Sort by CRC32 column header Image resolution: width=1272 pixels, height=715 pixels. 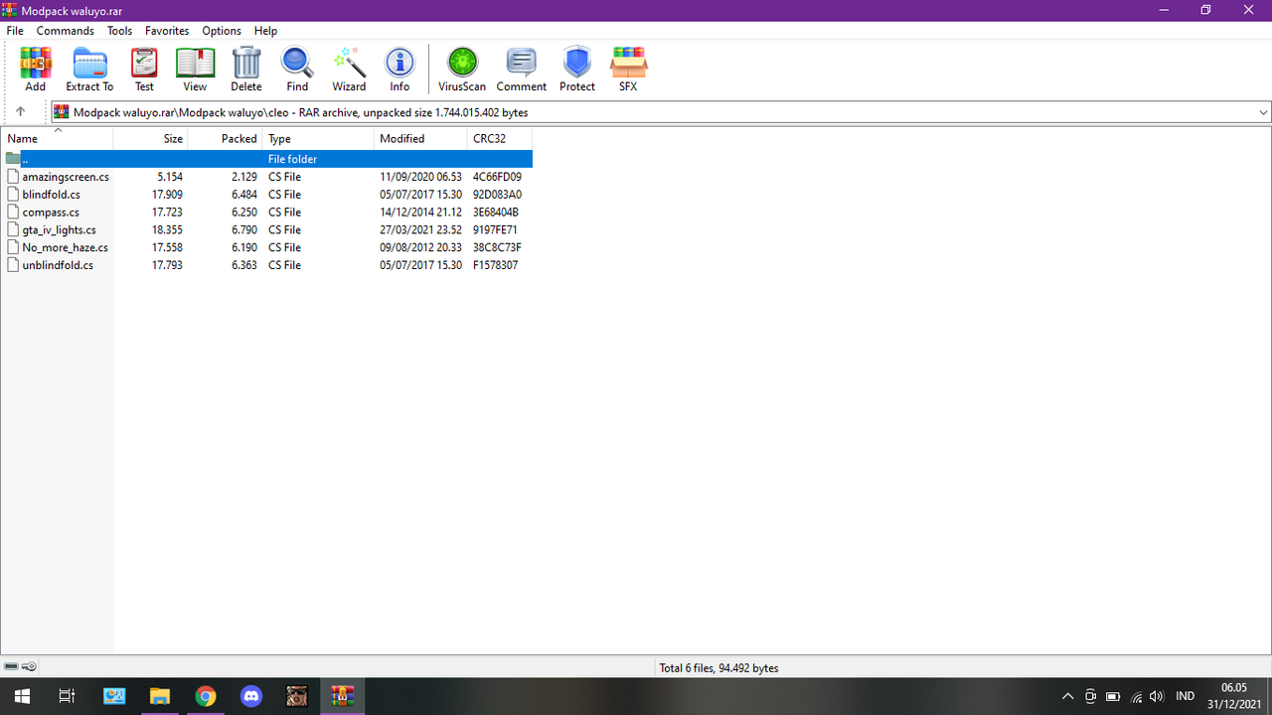click(500, 139)
